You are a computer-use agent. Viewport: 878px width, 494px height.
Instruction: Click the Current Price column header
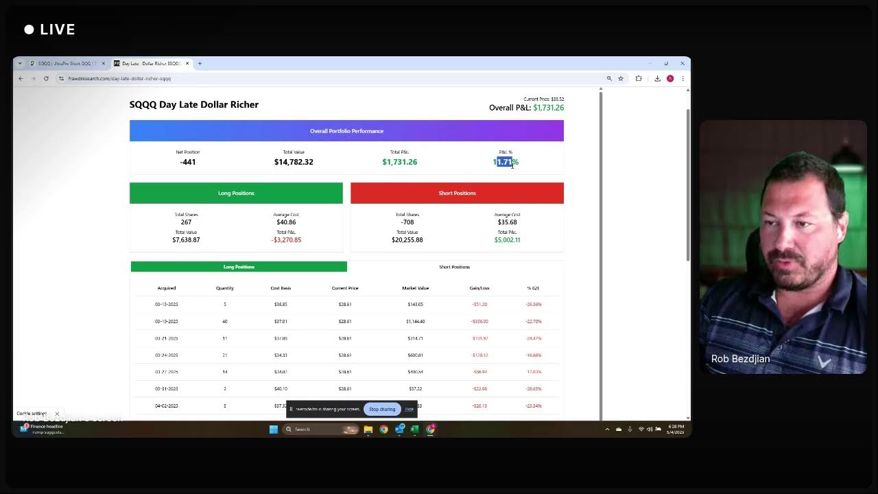click(345, 288)
